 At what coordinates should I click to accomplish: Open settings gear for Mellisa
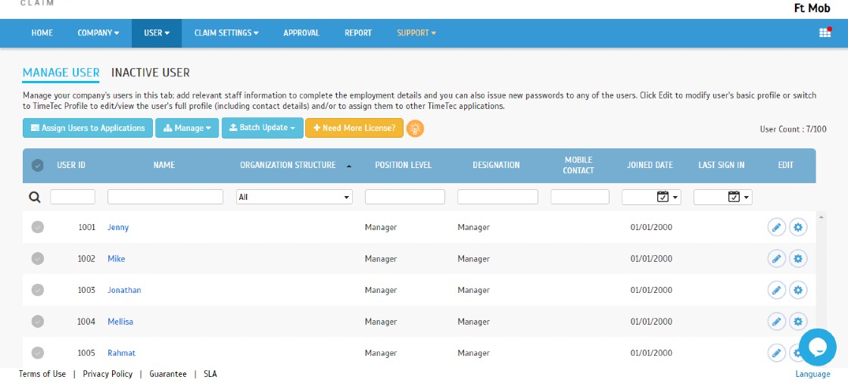tap(798, 322)
